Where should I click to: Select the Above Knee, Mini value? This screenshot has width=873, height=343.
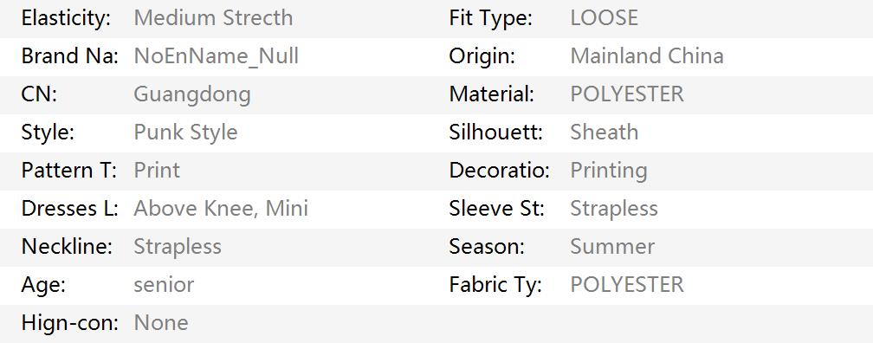(x=221, y=208)
